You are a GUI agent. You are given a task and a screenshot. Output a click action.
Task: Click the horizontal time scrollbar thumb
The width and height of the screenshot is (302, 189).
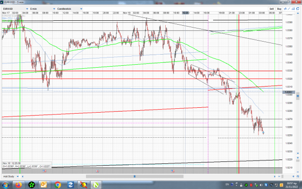(x=135, y=176)
